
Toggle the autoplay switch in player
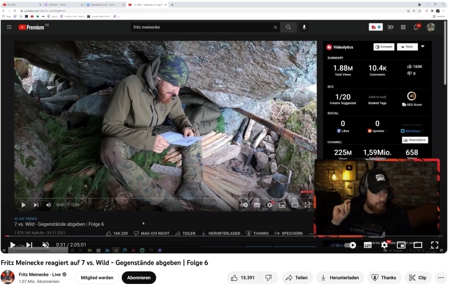[350, 245]
